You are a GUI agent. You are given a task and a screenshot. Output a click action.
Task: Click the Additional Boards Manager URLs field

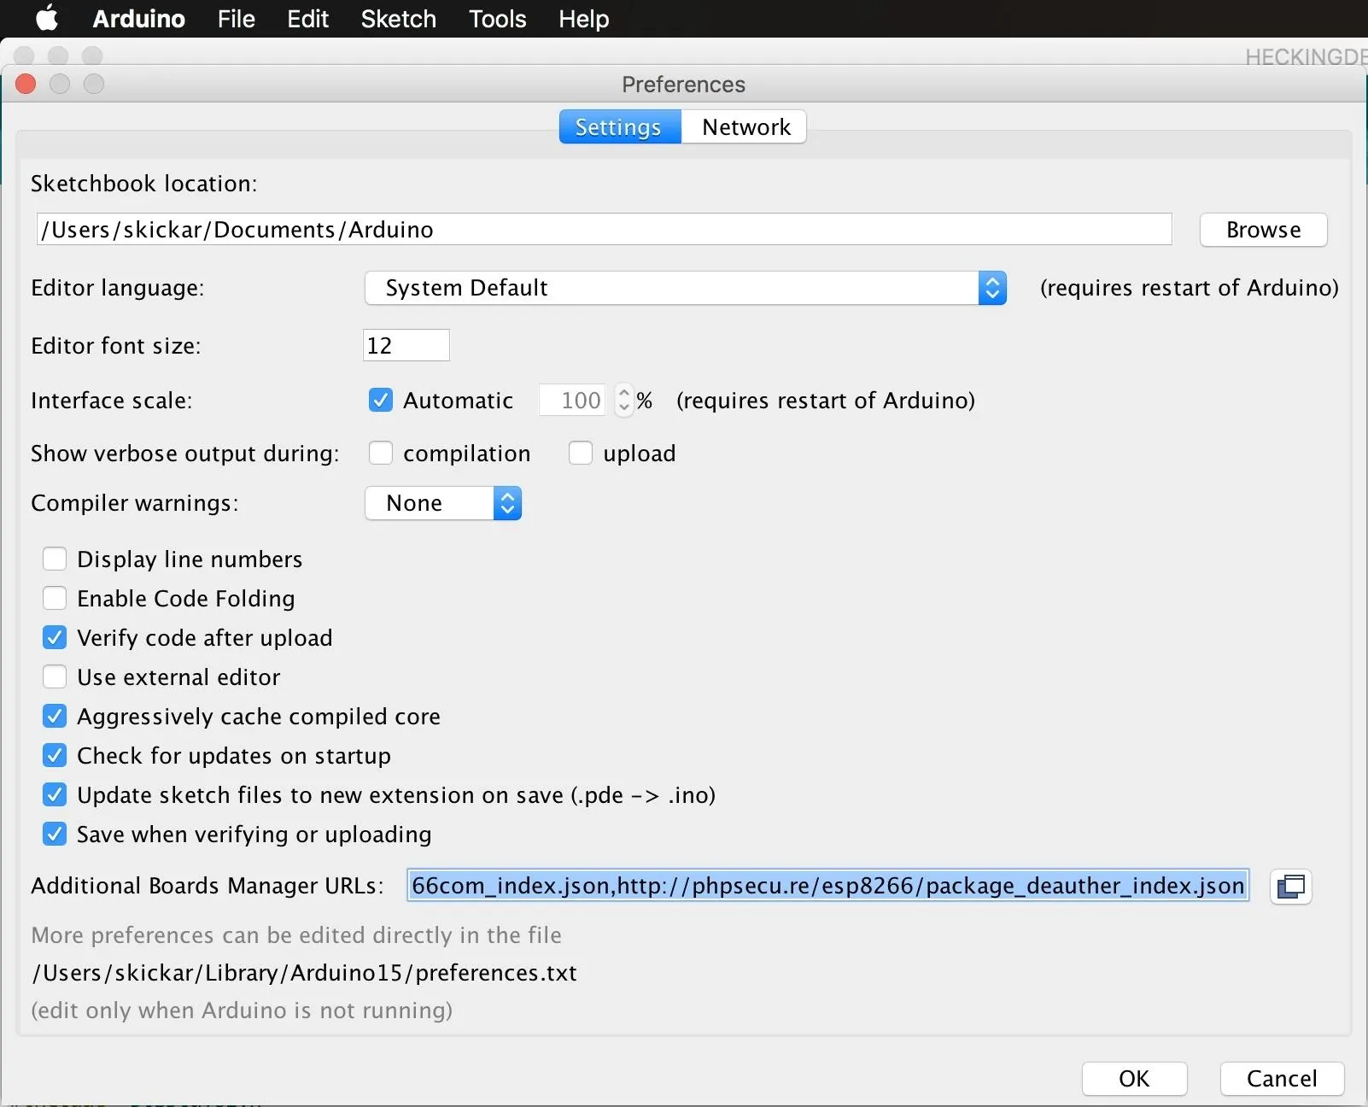tap(827, 886)
